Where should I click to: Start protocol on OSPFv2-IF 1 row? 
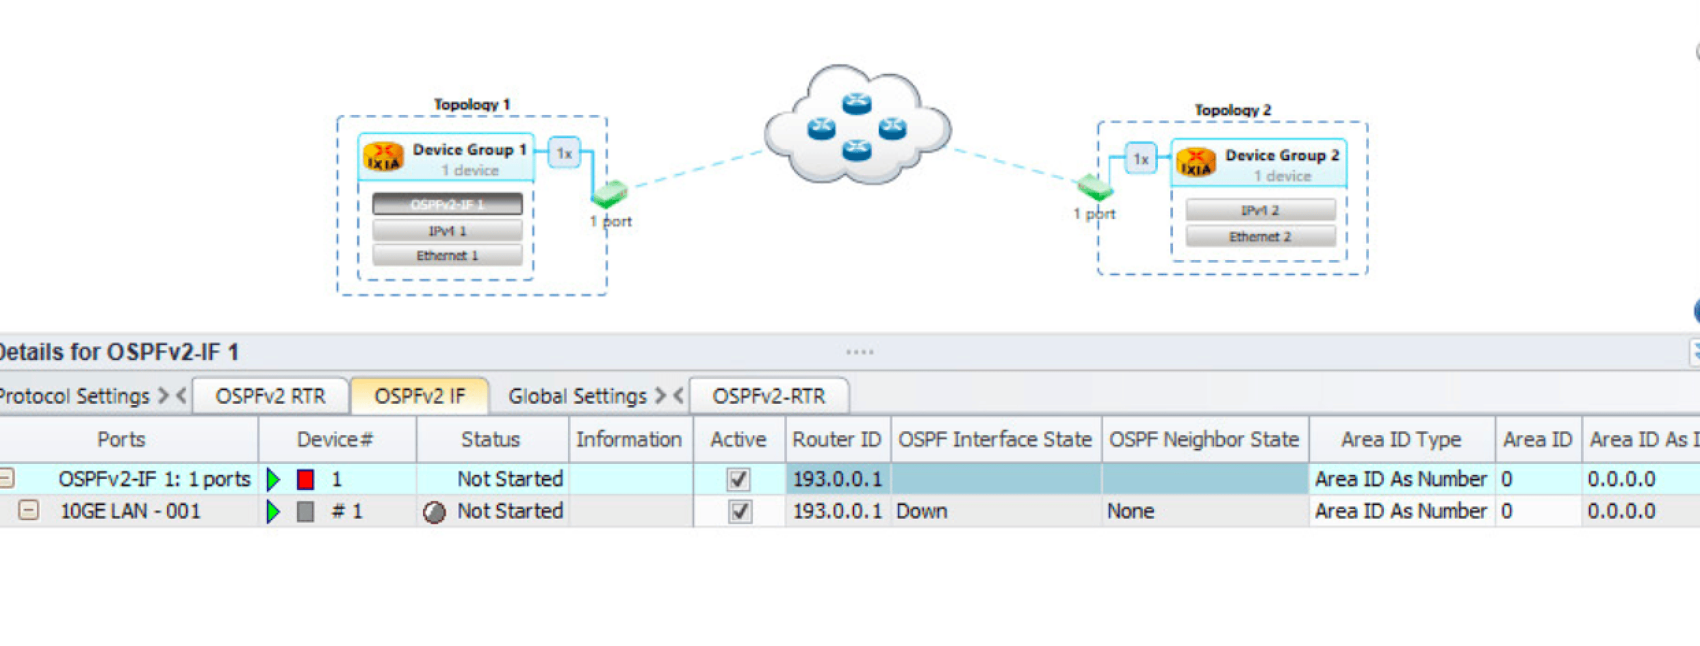point(274,480)
